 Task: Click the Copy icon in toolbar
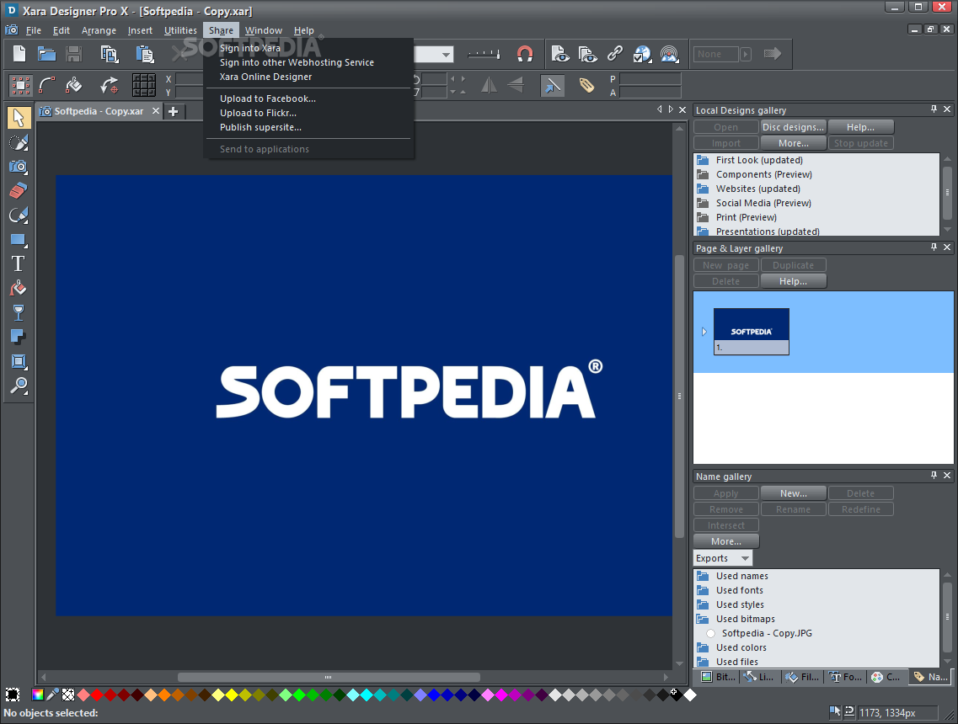click(110, 54)
